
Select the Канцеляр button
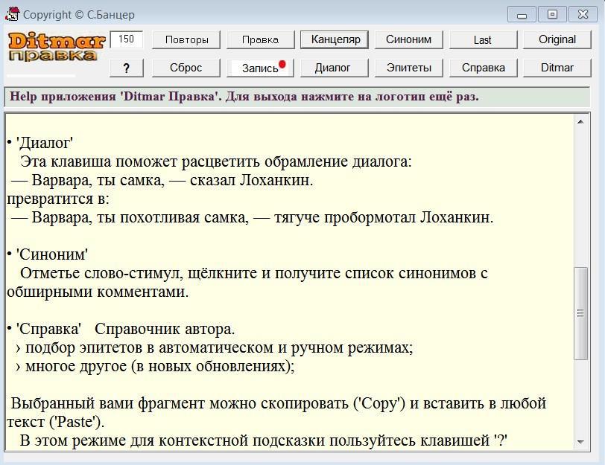click(x=335, y=39)
